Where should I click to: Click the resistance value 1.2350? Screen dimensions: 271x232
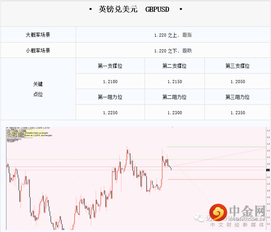pos(238,113)
